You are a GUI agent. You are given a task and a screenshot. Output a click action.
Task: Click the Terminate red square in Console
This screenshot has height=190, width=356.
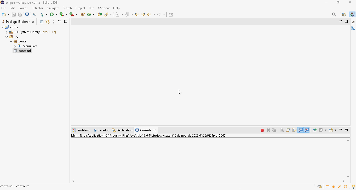(x=262, y=130)
